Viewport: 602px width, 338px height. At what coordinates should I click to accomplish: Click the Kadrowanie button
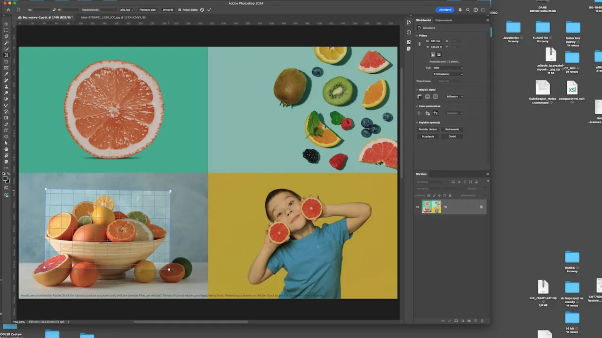coord(452,129)
